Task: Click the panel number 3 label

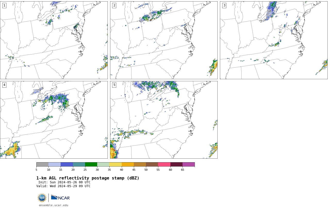Action: [224, 5]
